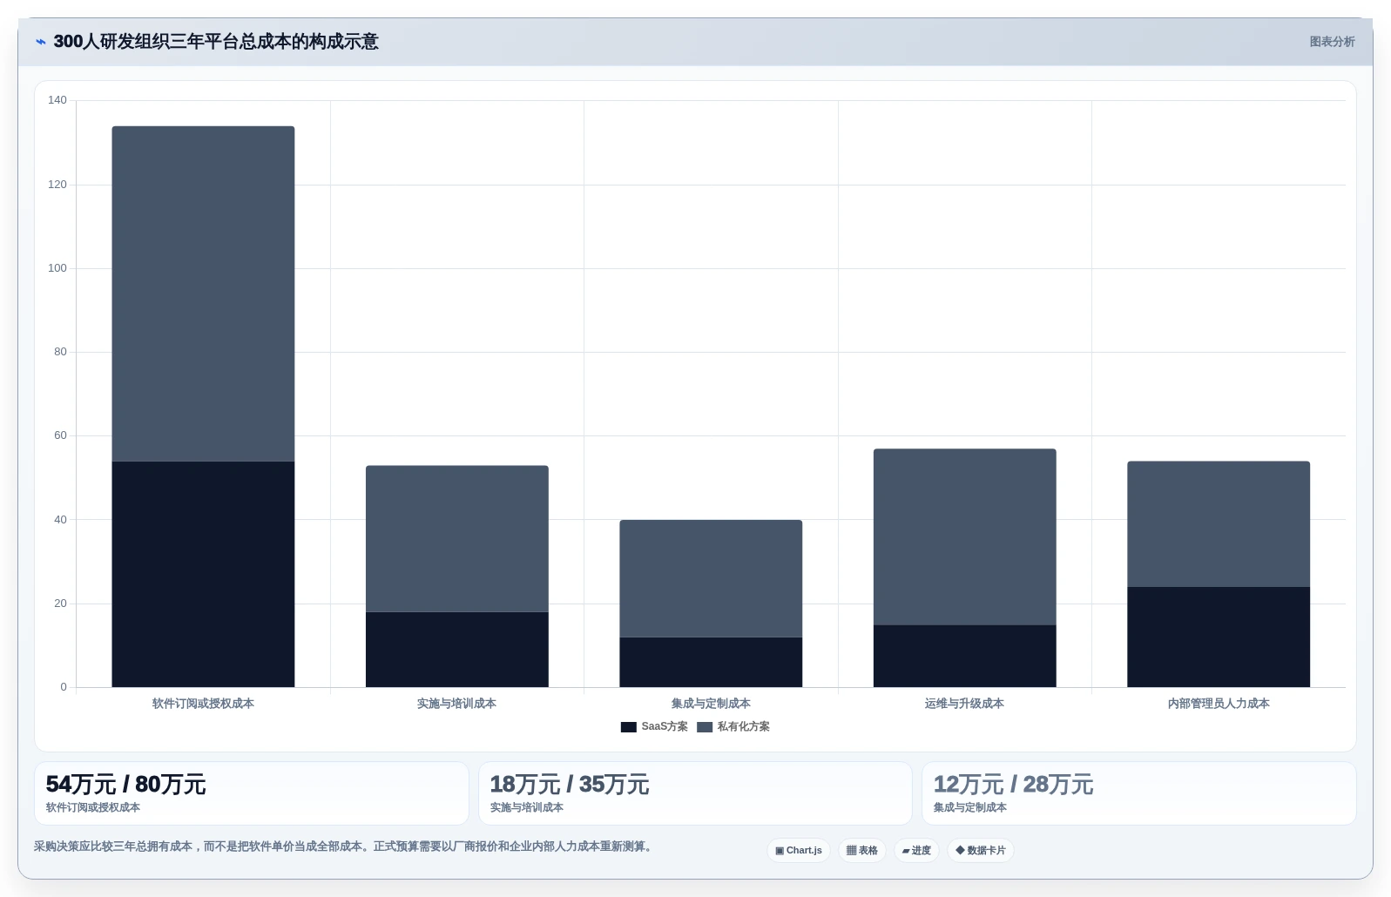Viewport: 1391px width, 897px height.
Task: Click 私有化 bar segment for 运维与升级成本
Action: pyautogui.click(x=965, y=537)
